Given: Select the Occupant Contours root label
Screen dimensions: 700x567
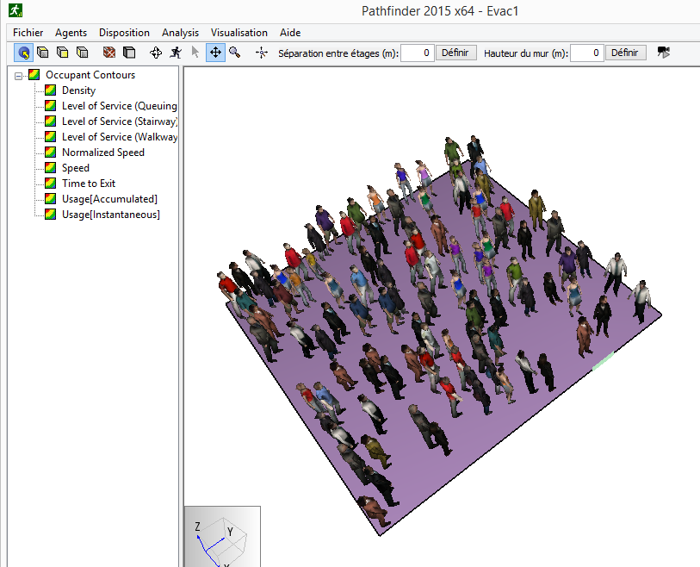Looking at the screenshot, I should tap(90, 75).
